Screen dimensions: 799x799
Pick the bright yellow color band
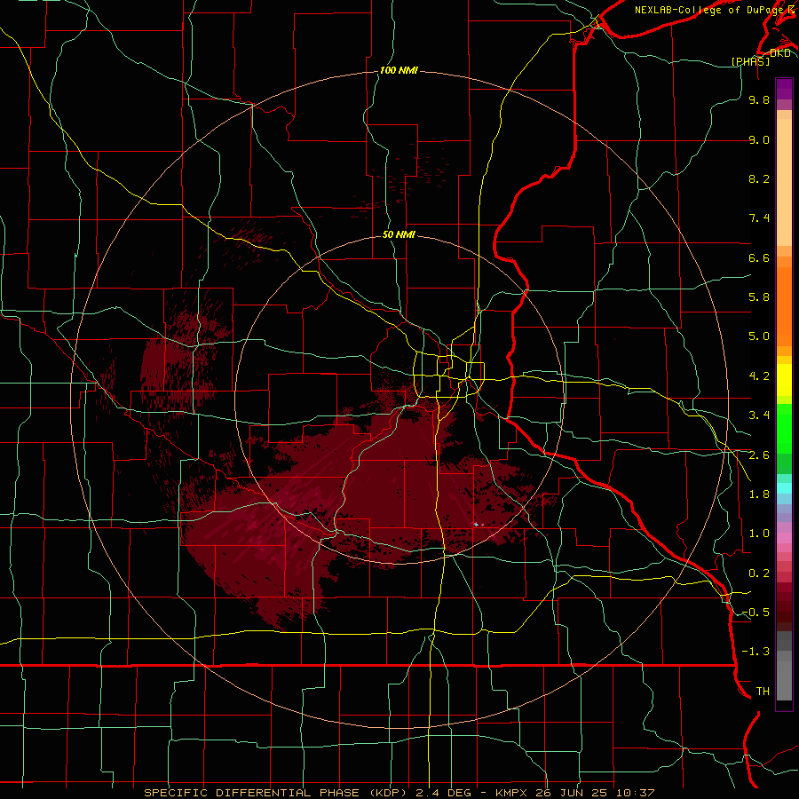click(x=784, y=380)
